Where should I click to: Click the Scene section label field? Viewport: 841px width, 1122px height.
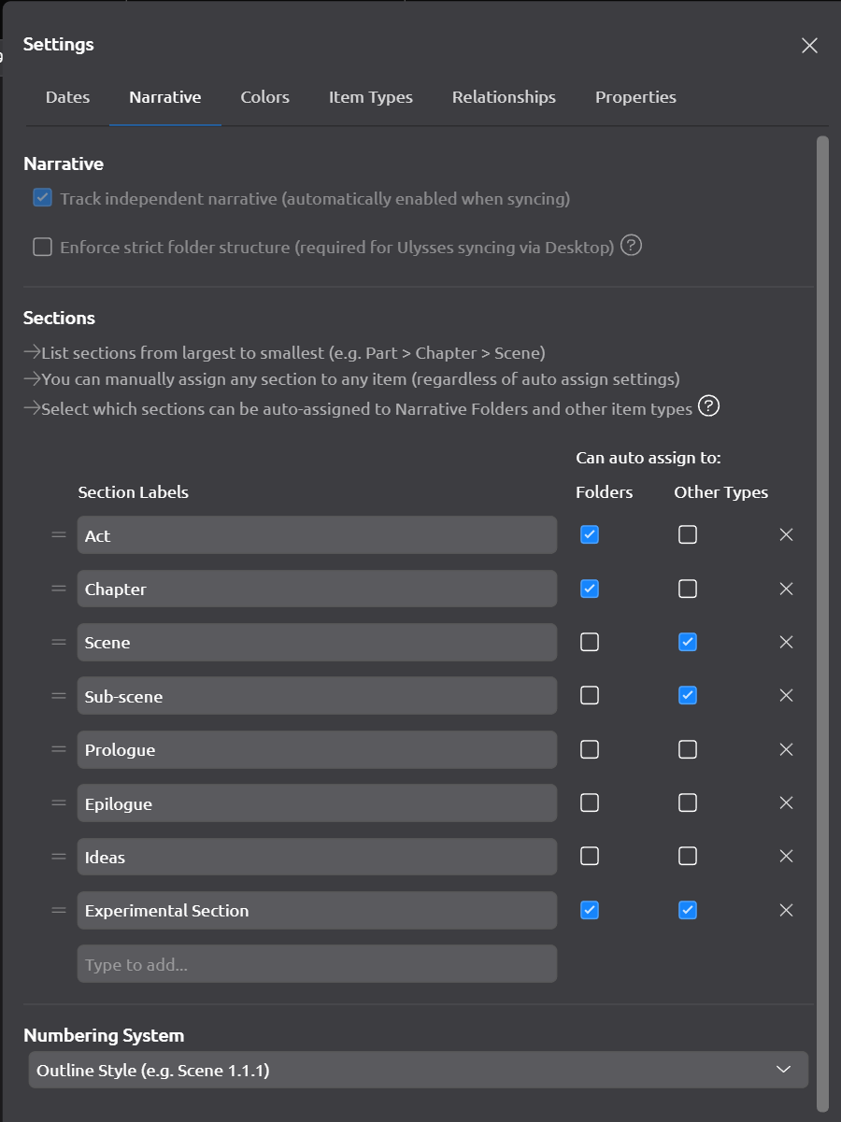(x=317, y=643)
